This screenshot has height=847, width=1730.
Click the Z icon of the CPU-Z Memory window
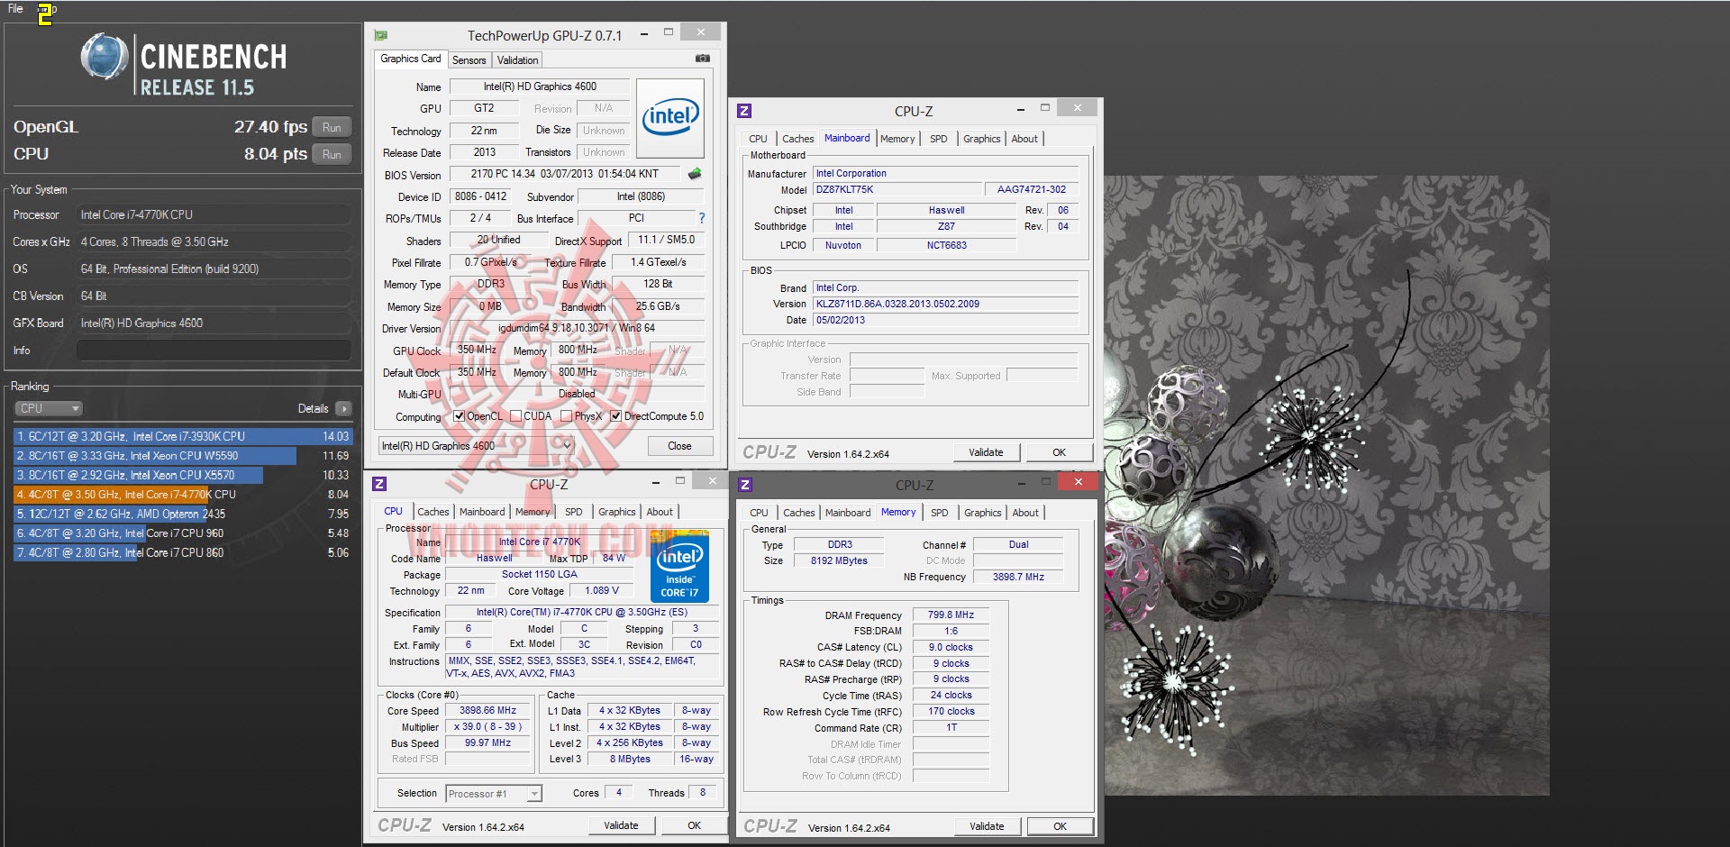coord(745,485)
